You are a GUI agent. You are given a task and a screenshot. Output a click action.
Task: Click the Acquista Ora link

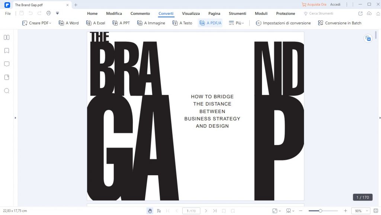(x=314, y=4)
